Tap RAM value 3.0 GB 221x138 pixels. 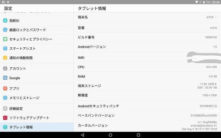coord(213,76)
